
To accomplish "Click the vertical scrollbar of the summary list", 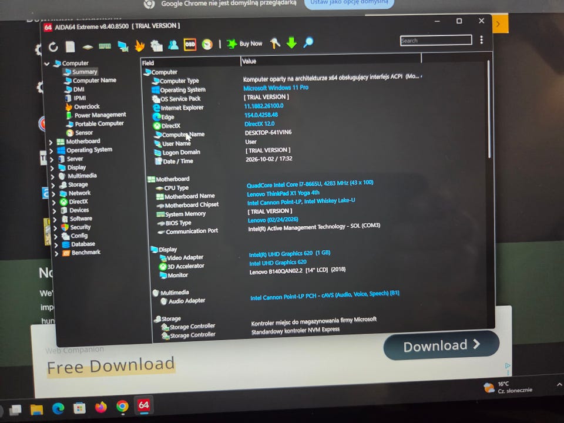I will (489, 109).
